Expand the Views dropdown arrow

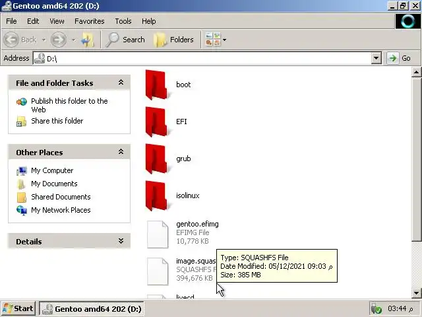click(224, 40)
